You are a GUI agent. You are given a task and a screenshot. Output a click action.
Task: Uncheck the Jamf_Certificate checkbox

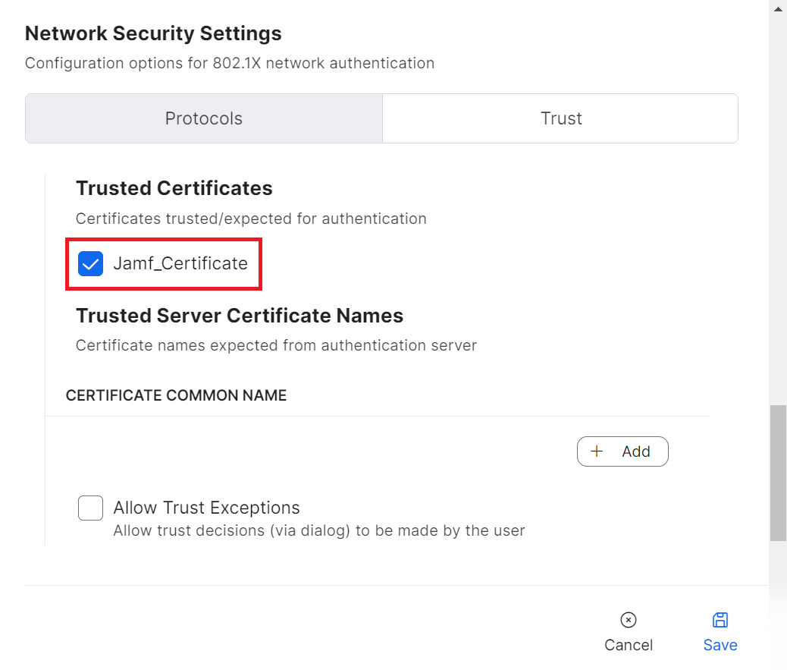coord(91,264)
